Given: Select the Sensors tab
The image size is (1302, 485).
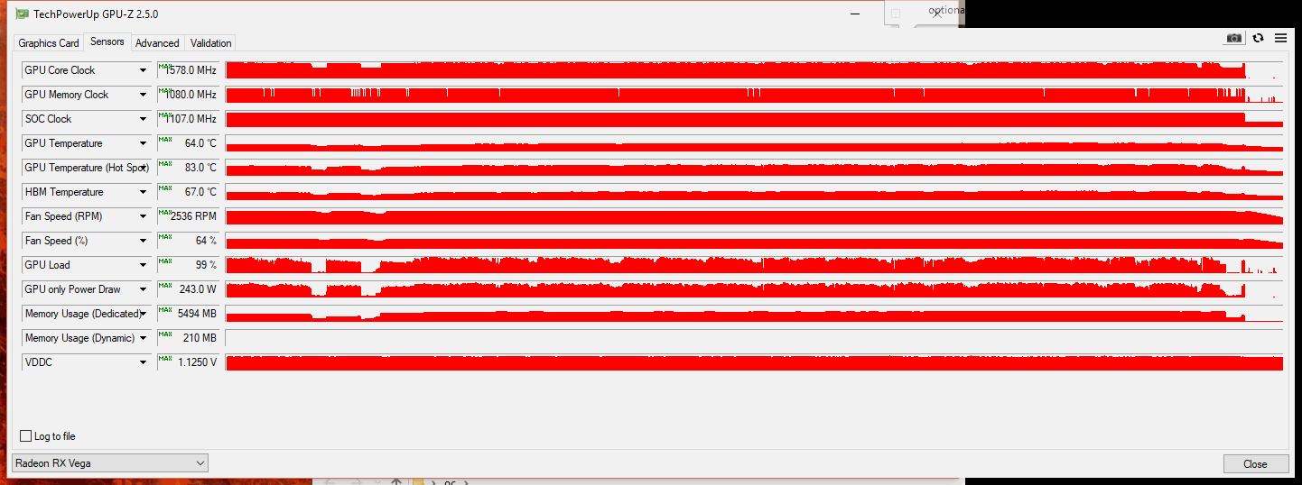Looking at the screenshot, I should [107, 41].
